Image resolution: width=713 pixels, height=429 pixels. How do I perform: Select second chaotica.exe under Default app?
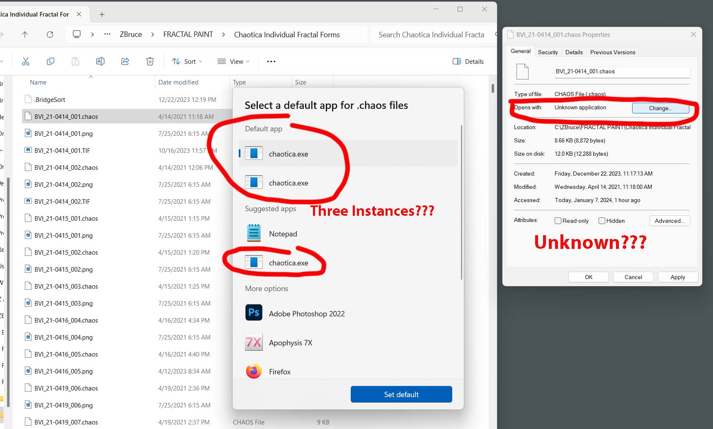348,183
